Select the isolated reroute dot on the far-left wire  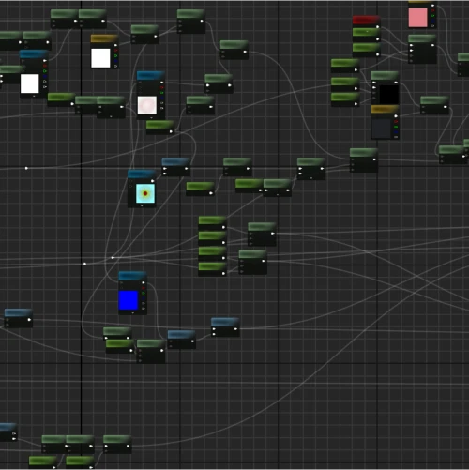pyautogui.click(x=26, y=168)
